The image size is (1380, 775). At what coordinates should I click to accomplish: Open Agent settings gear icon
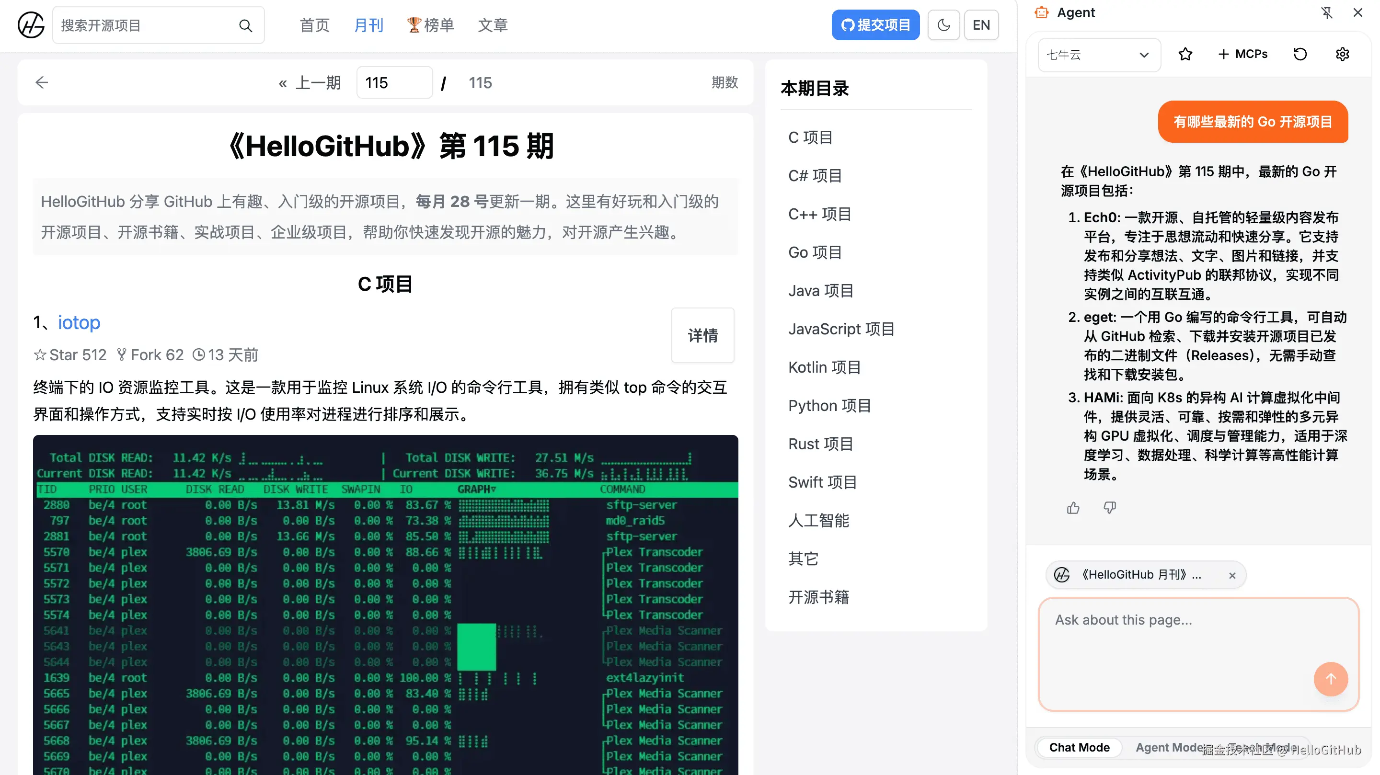coord(1342,54)
